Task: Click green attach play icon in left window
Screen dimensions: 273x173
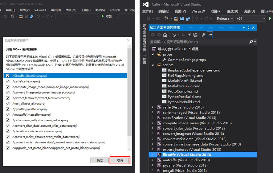Action: pyautogui.click(x=103, y=16)
